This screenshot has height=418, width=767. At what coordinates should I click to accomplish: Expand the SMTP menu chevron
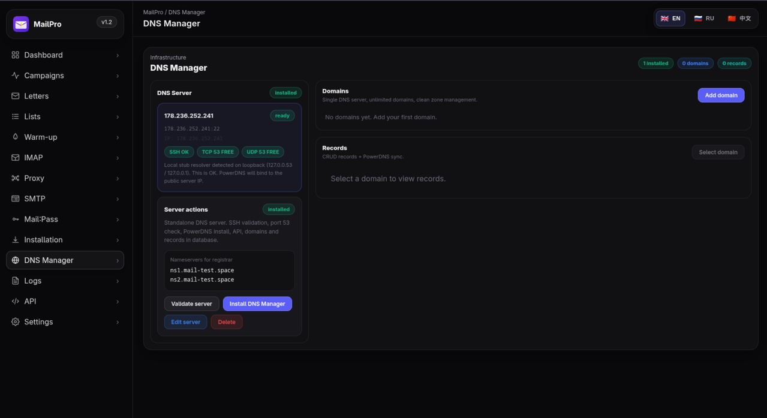pyautogui.click(x=118, y=199)
